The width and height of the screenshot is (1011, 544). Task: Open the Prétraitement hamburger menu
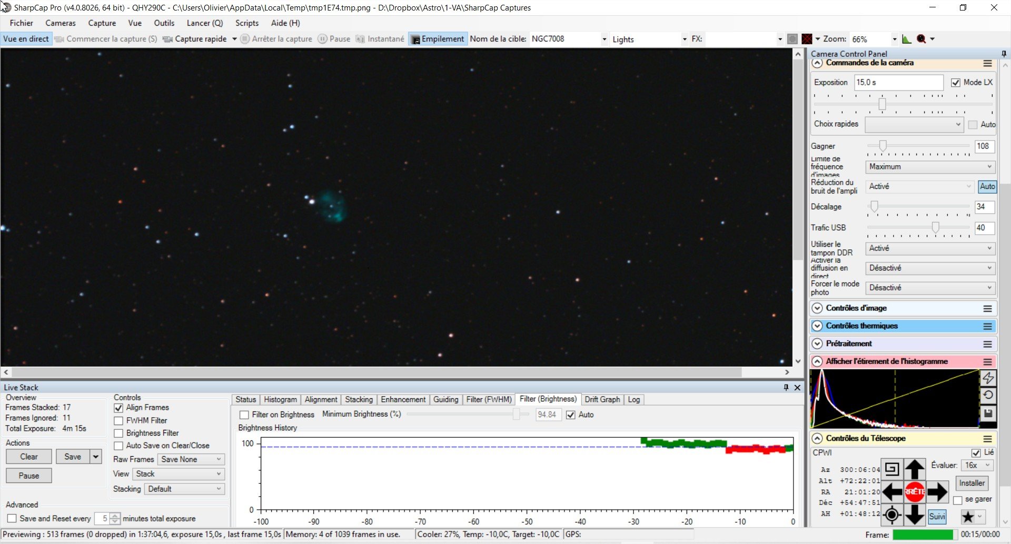click(x=988, y=344)
